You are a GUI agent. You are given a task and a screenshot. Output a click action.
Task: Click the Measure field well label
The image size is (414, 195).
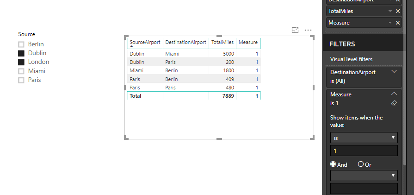point(339,23)
